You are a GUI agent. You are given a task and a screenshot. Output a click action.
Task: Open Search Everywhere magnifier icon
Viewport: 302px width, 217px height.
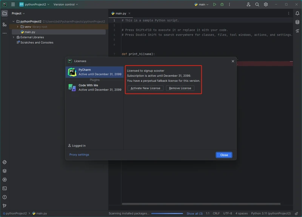(x=257, y=5)
